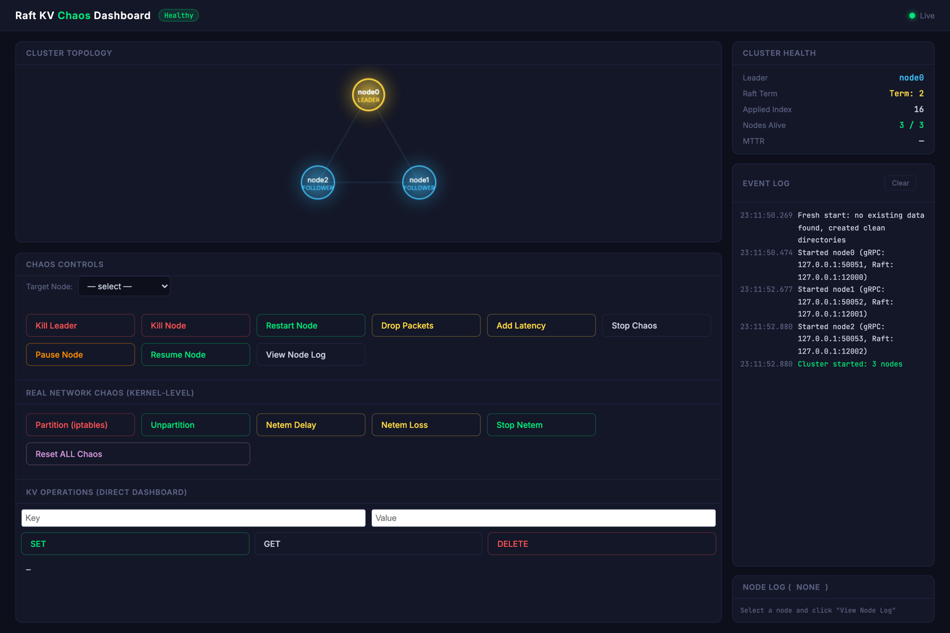Viewport: 950px width, 633px height.
Task: Click the DELETE button
Action: (602, 544)
